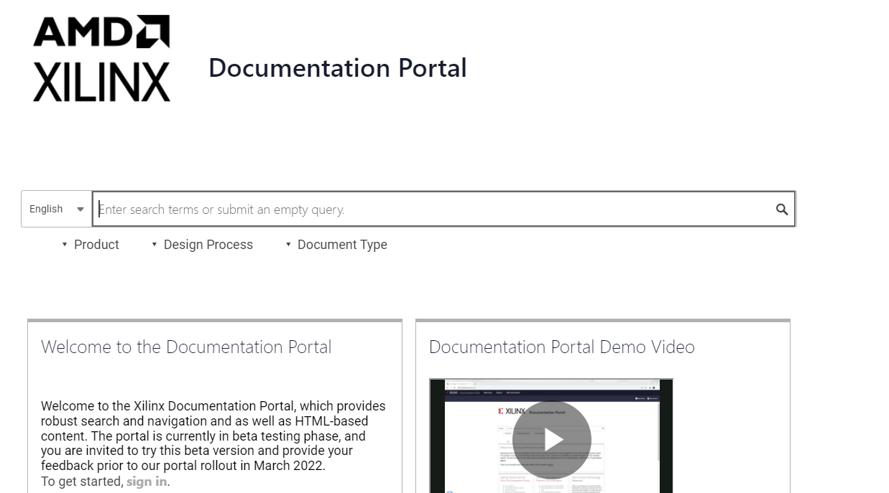Click the dark top bar in video preview
Viewport: 889px width, 493px height.
tap(551, 393)
